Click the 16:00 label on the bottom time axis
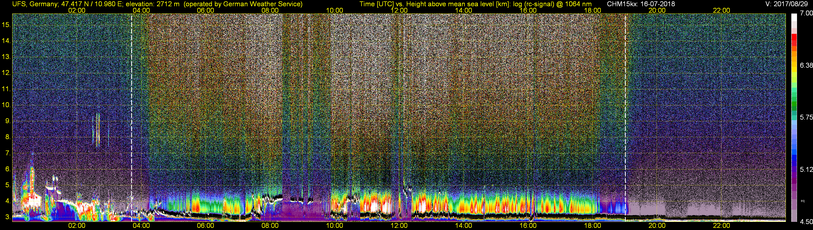This screenshot has height=230, width=813. point(528,226)
